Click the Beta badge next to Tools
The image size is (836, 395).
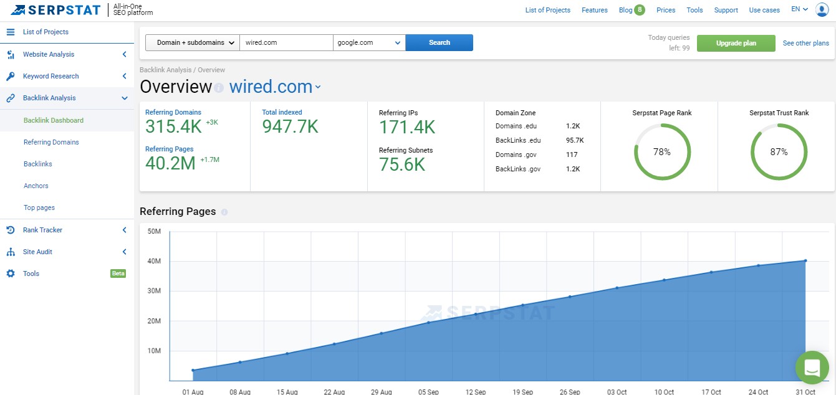pyautogui.click(x=118, y=274)
